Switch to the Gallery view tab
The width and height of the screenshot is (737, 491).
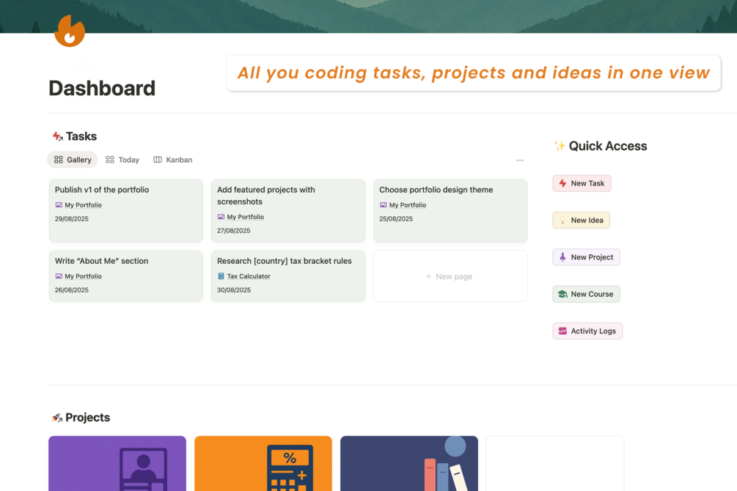pos(73,160)
